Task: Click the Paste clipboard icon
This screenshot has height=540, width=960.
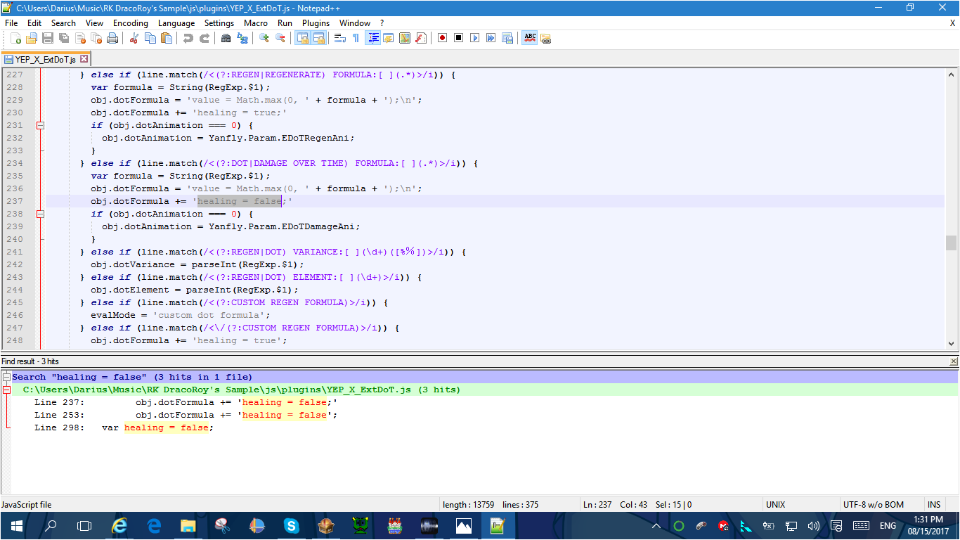Action: (x=166, y=38)
